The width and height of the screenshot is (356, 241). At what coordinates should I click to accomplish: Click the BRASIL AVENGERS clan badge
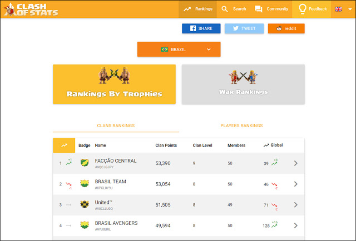coord(85,225)
